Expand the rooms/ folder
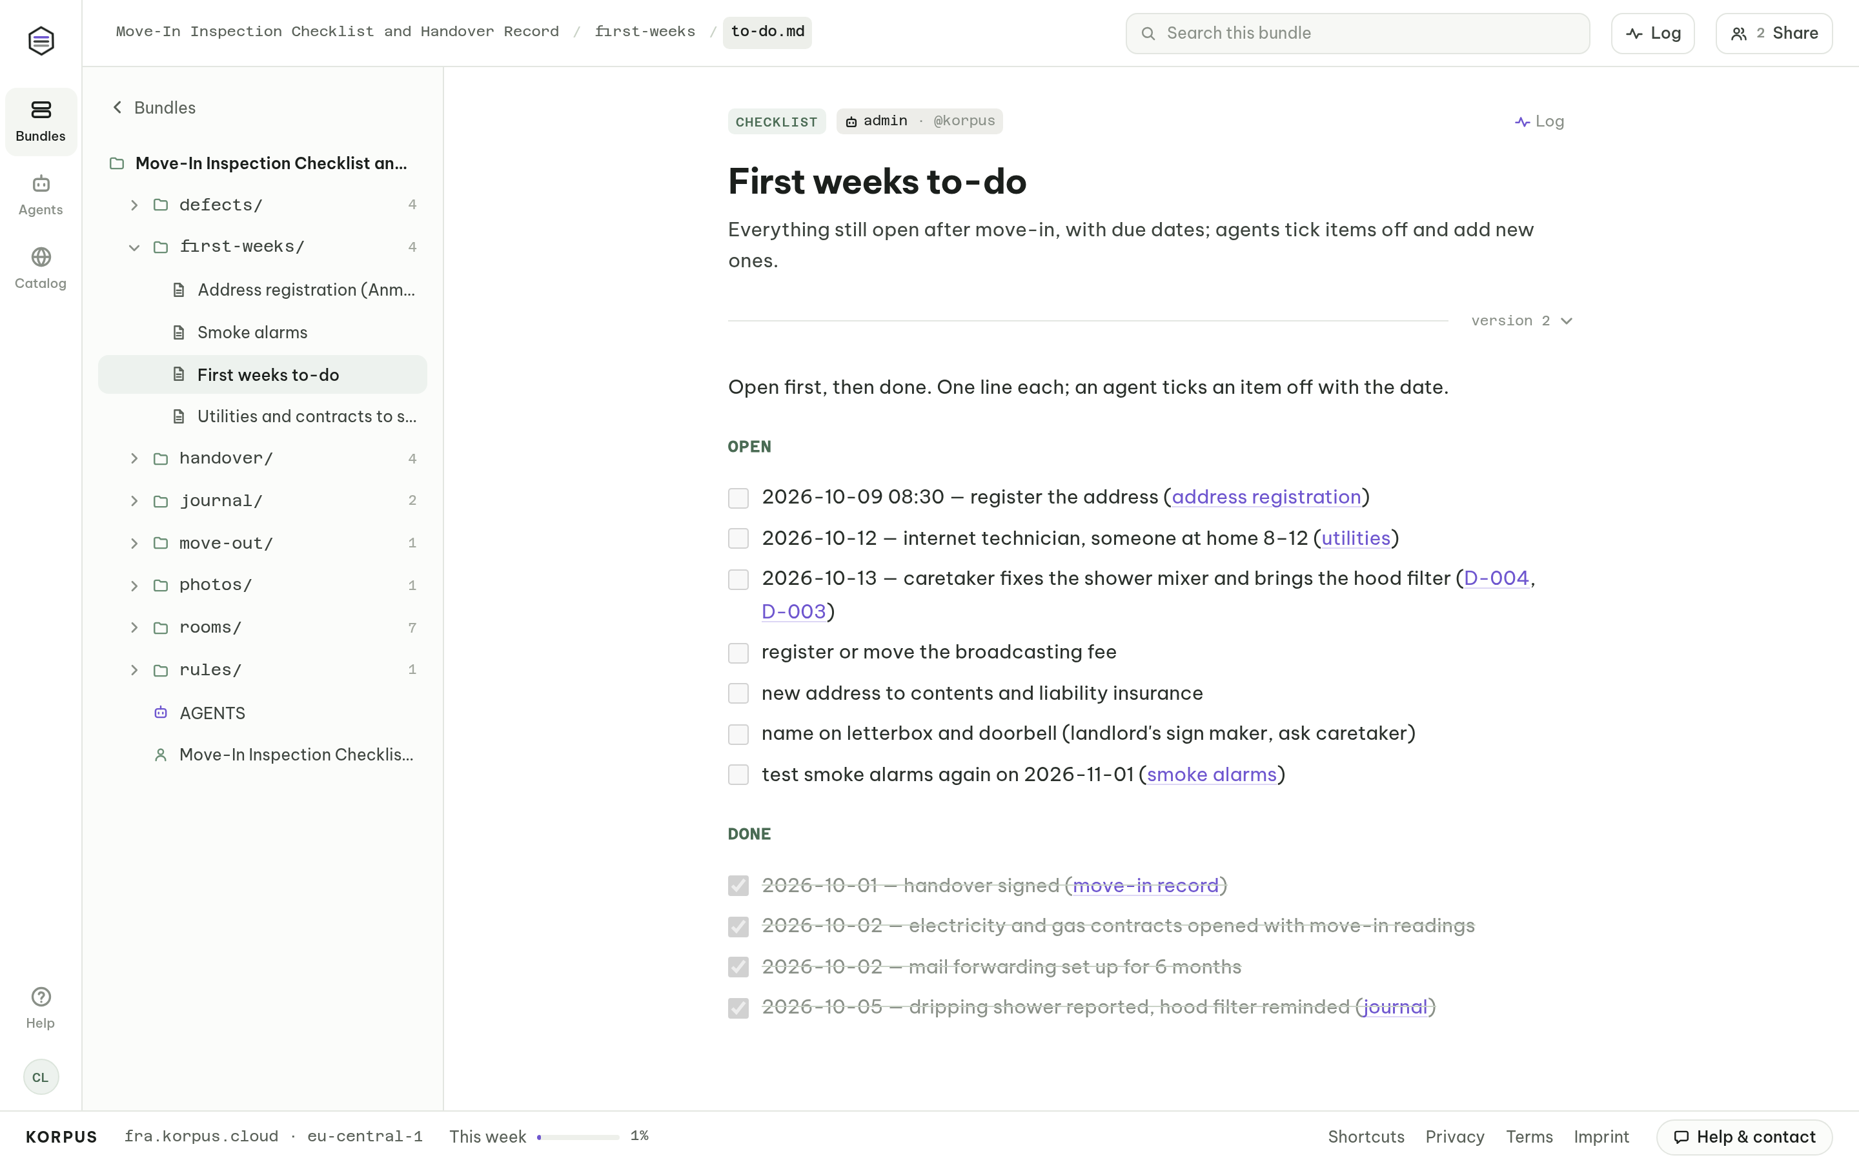 pyautogui.click(x=134, y=627)
